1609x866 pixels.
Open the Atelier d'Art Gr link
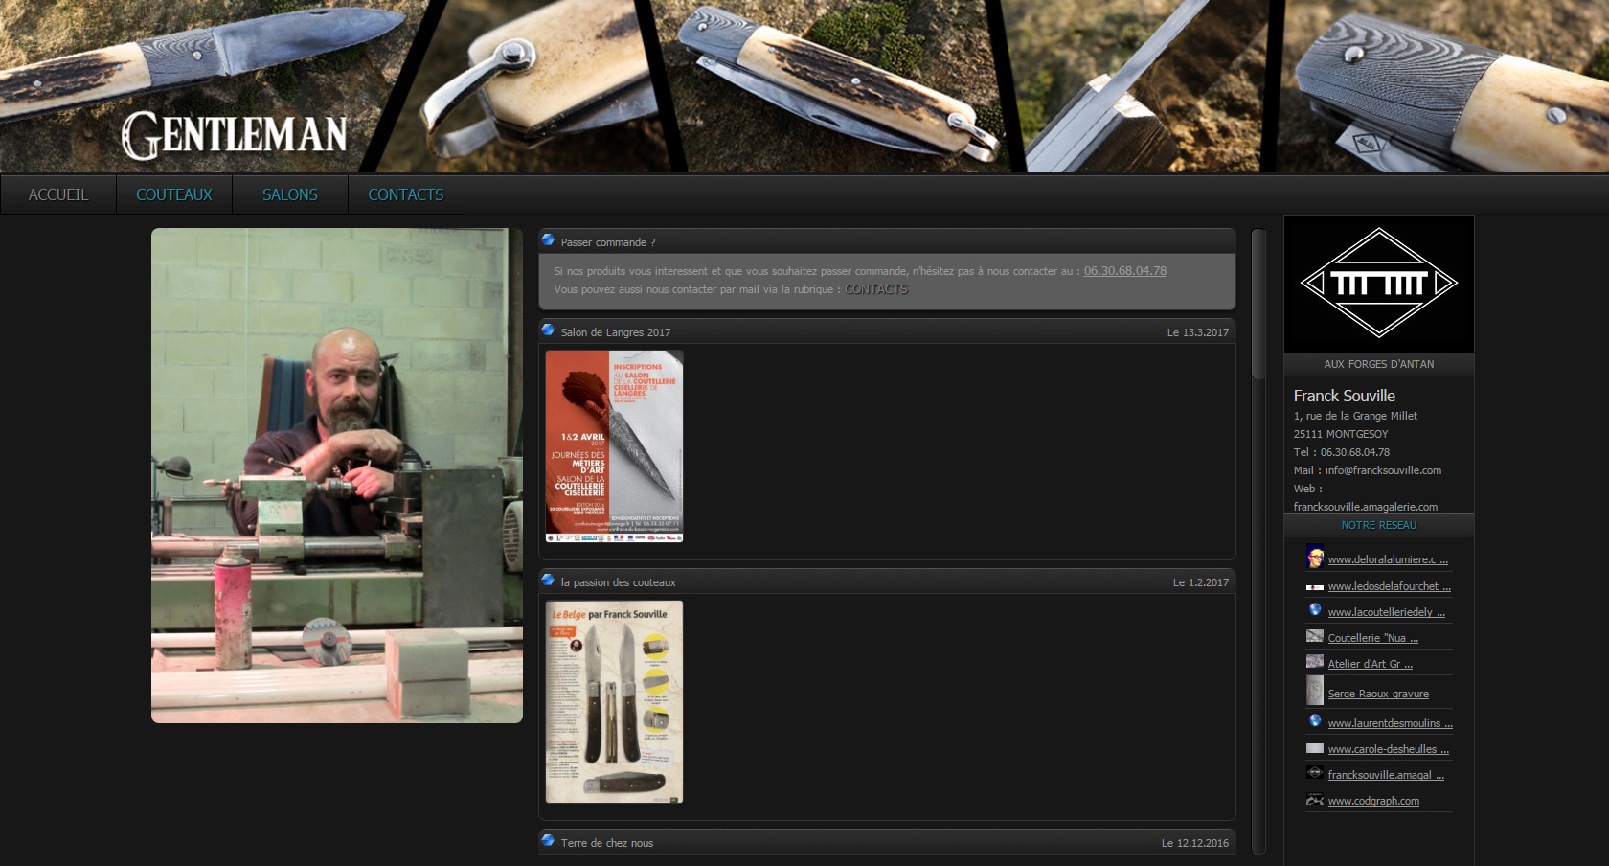pyautogui.click(x=1370, y=664)
